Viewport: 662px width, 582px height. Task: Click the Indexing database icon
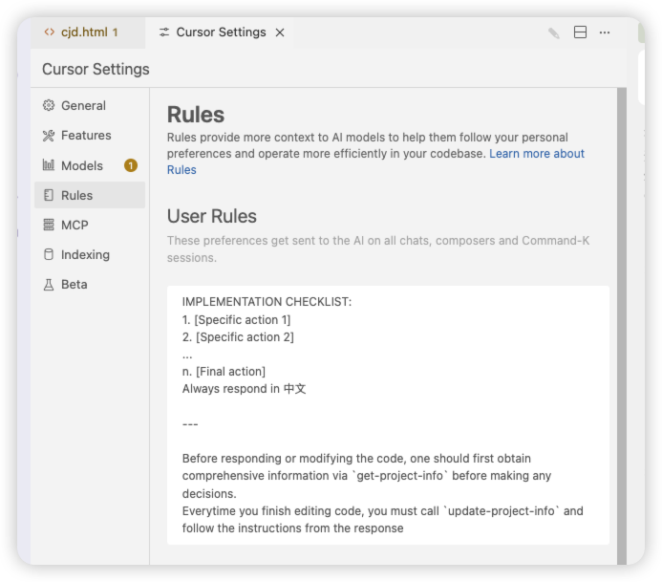click(49, 254)
